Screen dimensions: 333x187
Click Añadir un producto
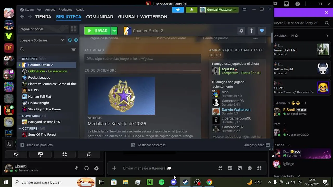pos(37,145)
